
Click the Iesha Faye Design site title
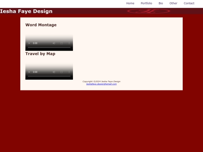pyautogui.click(x=26, y=11)
